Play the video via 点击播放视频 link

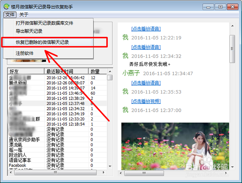coord(146,101)
